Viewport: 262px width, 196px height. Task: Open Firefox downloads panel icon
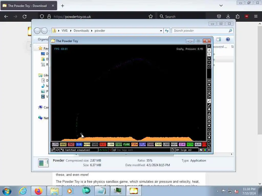pyautogui.click(x=228, y=16)
